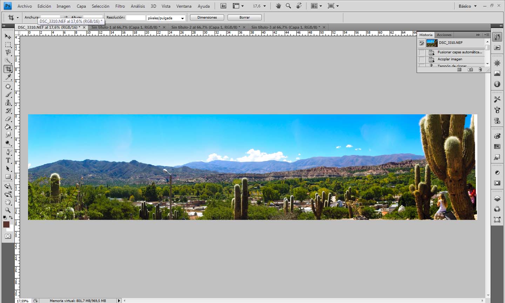Viewport: 505px width, 303px height.
Task: Select the Eyedropper tool
Action: (x=8, y=77)
